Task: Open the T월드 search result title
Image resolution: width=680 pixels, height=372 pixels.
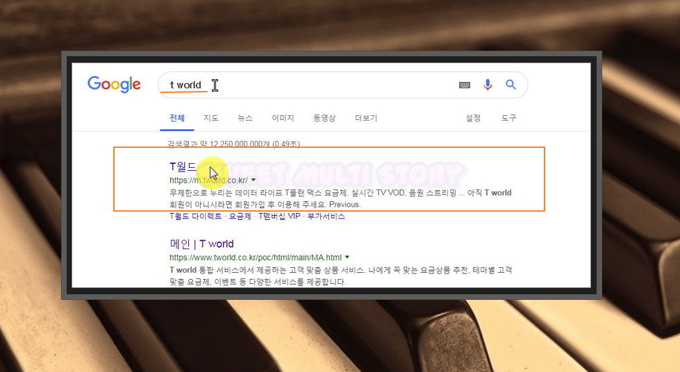Action: coord(183,167)
